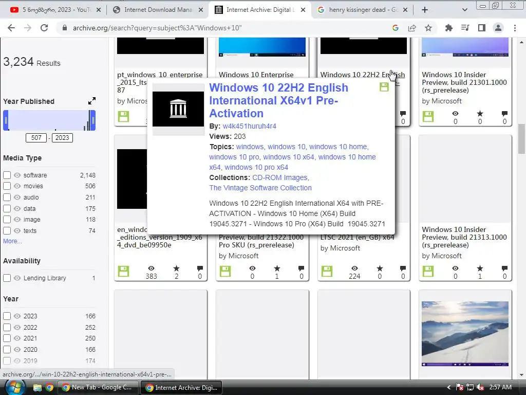Open the Chrome extensions puzzle icon
Image resolution: width=526 pixels, height=395 pixels.
pos(448,28)
